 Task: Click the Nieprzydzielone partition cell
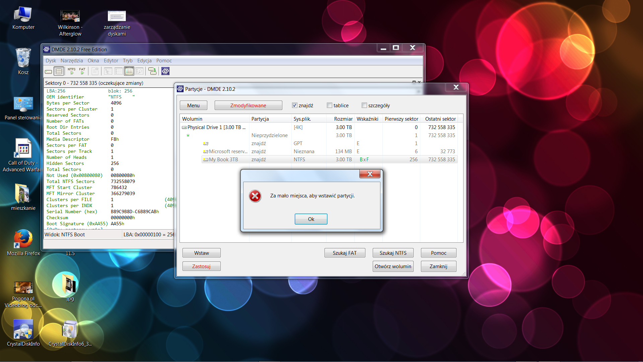coord(270,135)
